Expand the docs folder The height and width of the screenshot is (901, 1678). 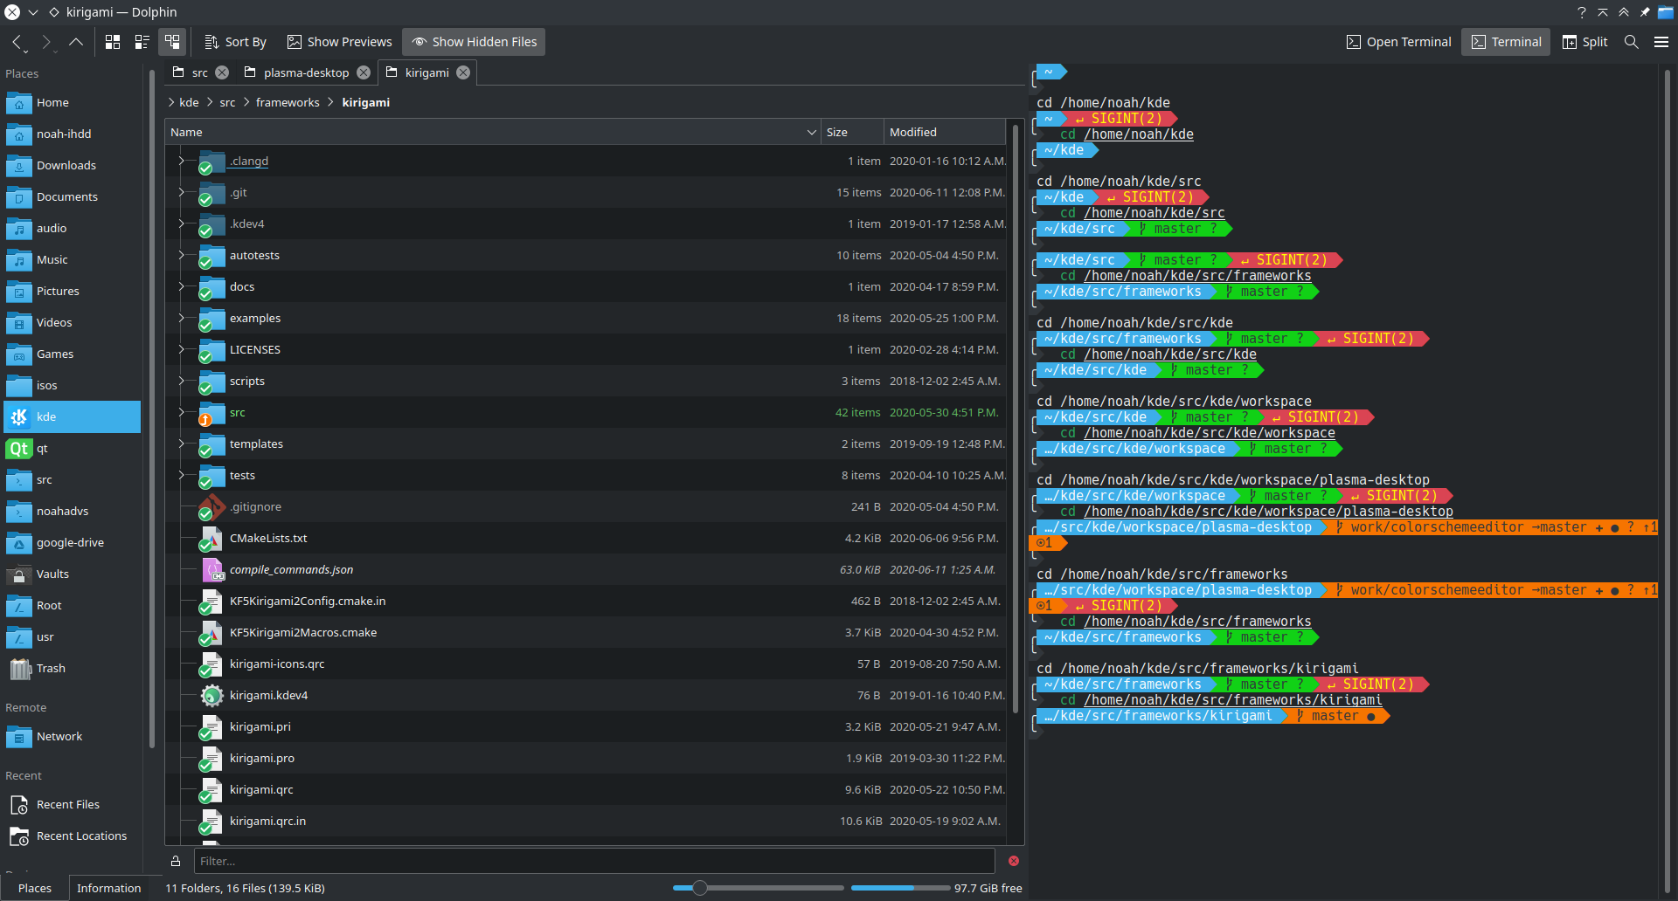tap(181, 286)
